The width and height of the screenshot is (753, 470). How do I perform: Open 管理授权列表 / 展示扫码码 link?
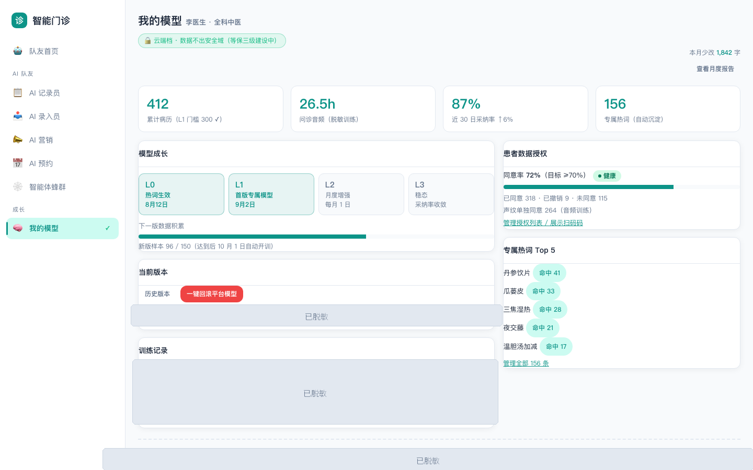click(x=543, y=223)
